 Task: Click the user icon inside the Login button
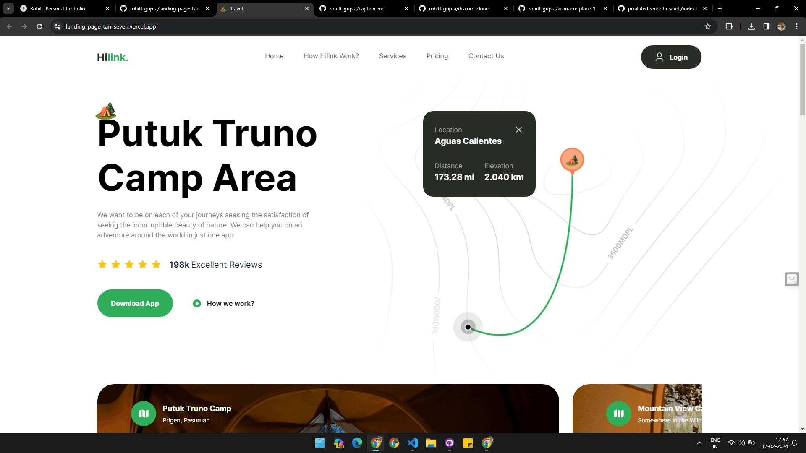[x=659, y=57]
